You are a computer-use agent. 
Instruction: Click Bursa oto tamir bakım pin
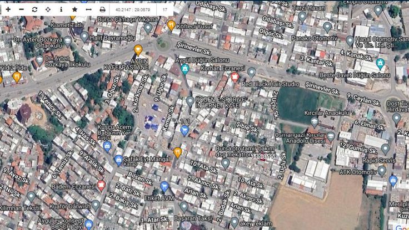[226, 164]
